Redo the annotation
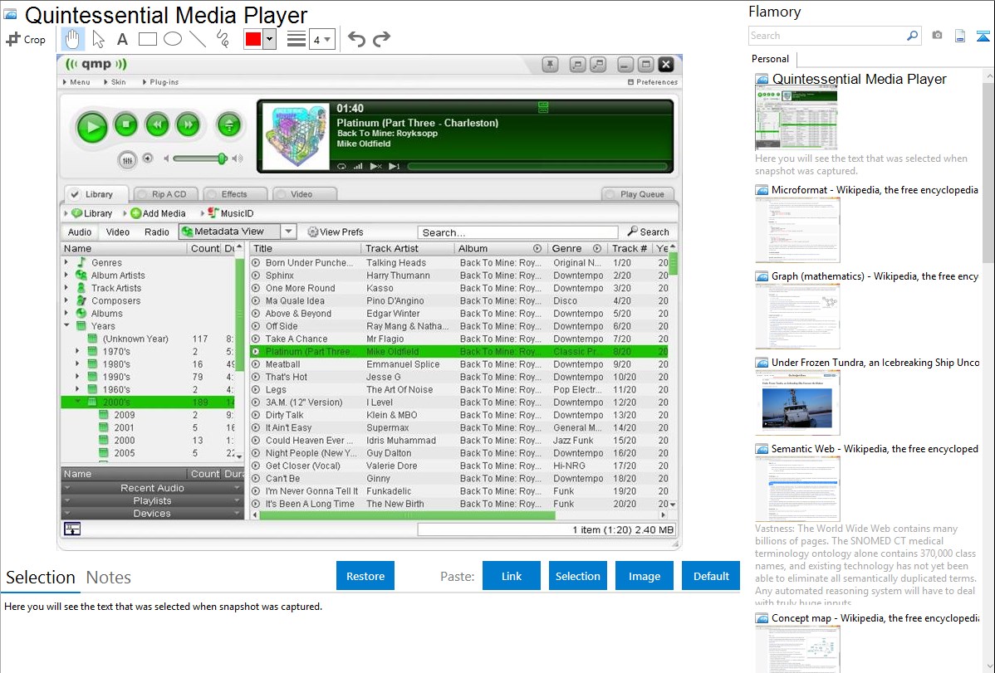The image size is (995, 673). click(x=381, y=39)
